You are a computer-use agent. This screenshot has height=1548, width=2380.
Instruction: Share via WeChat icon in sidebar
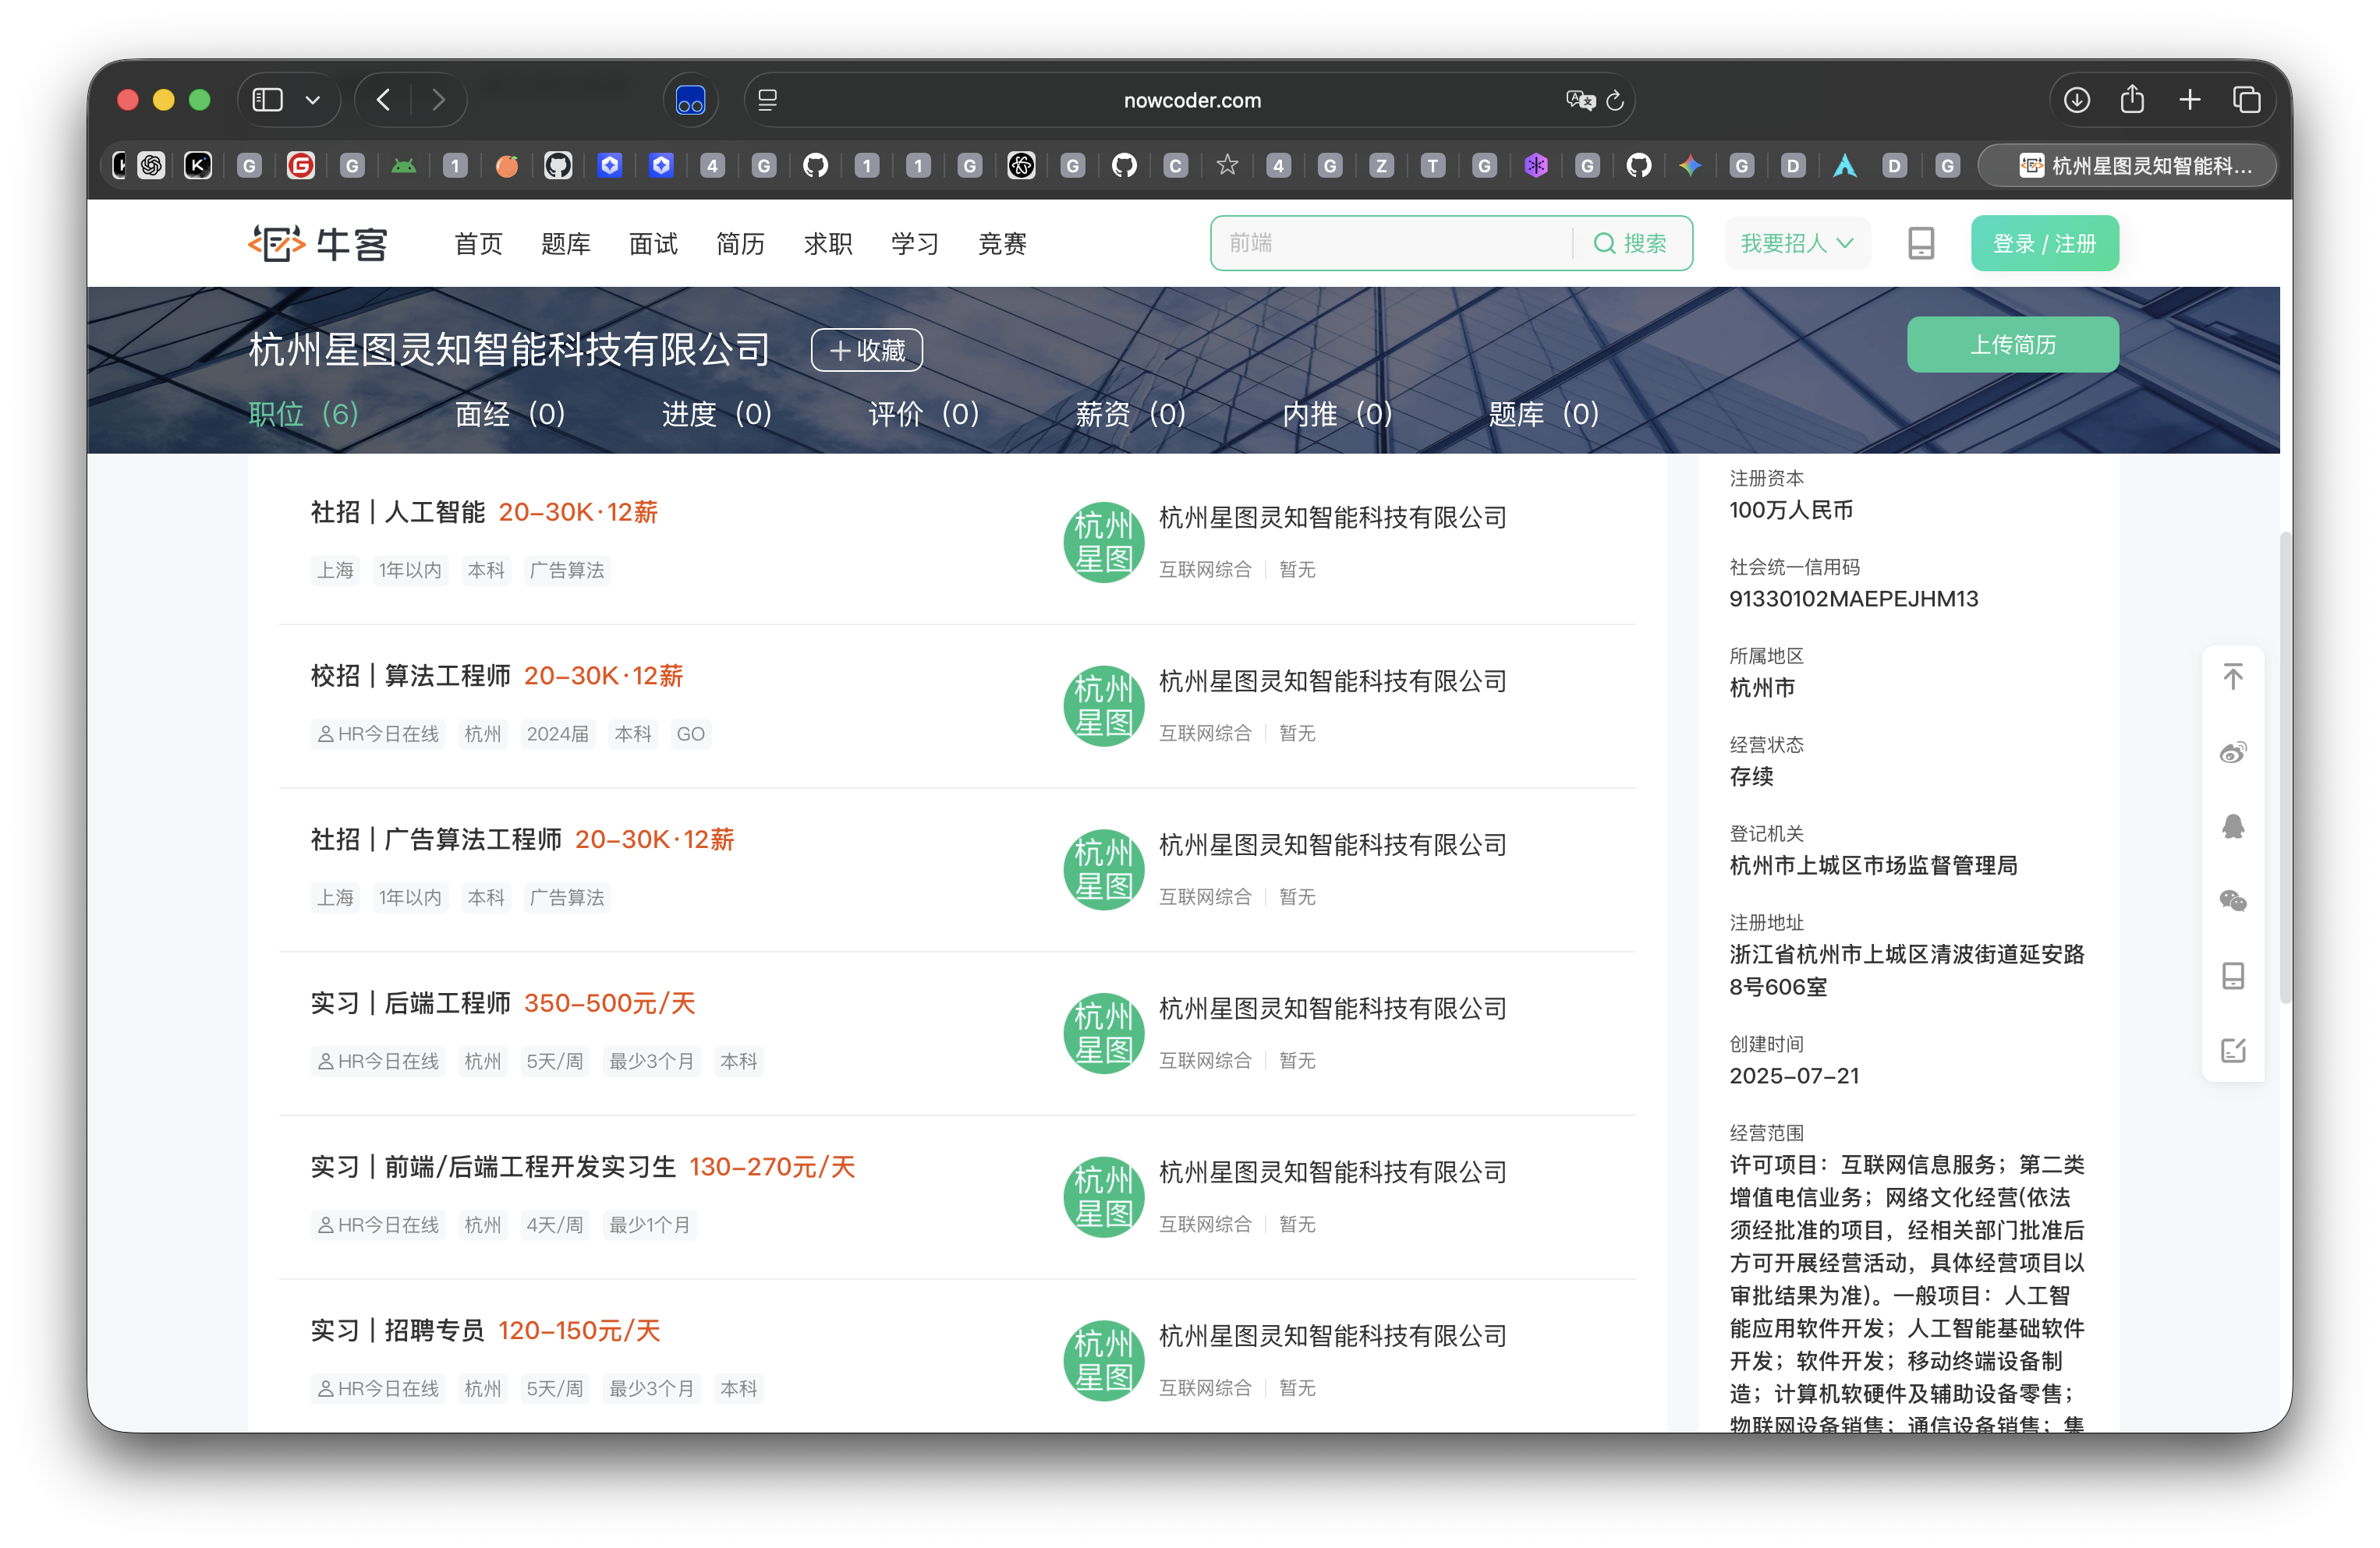click(x=2232, y=901)
